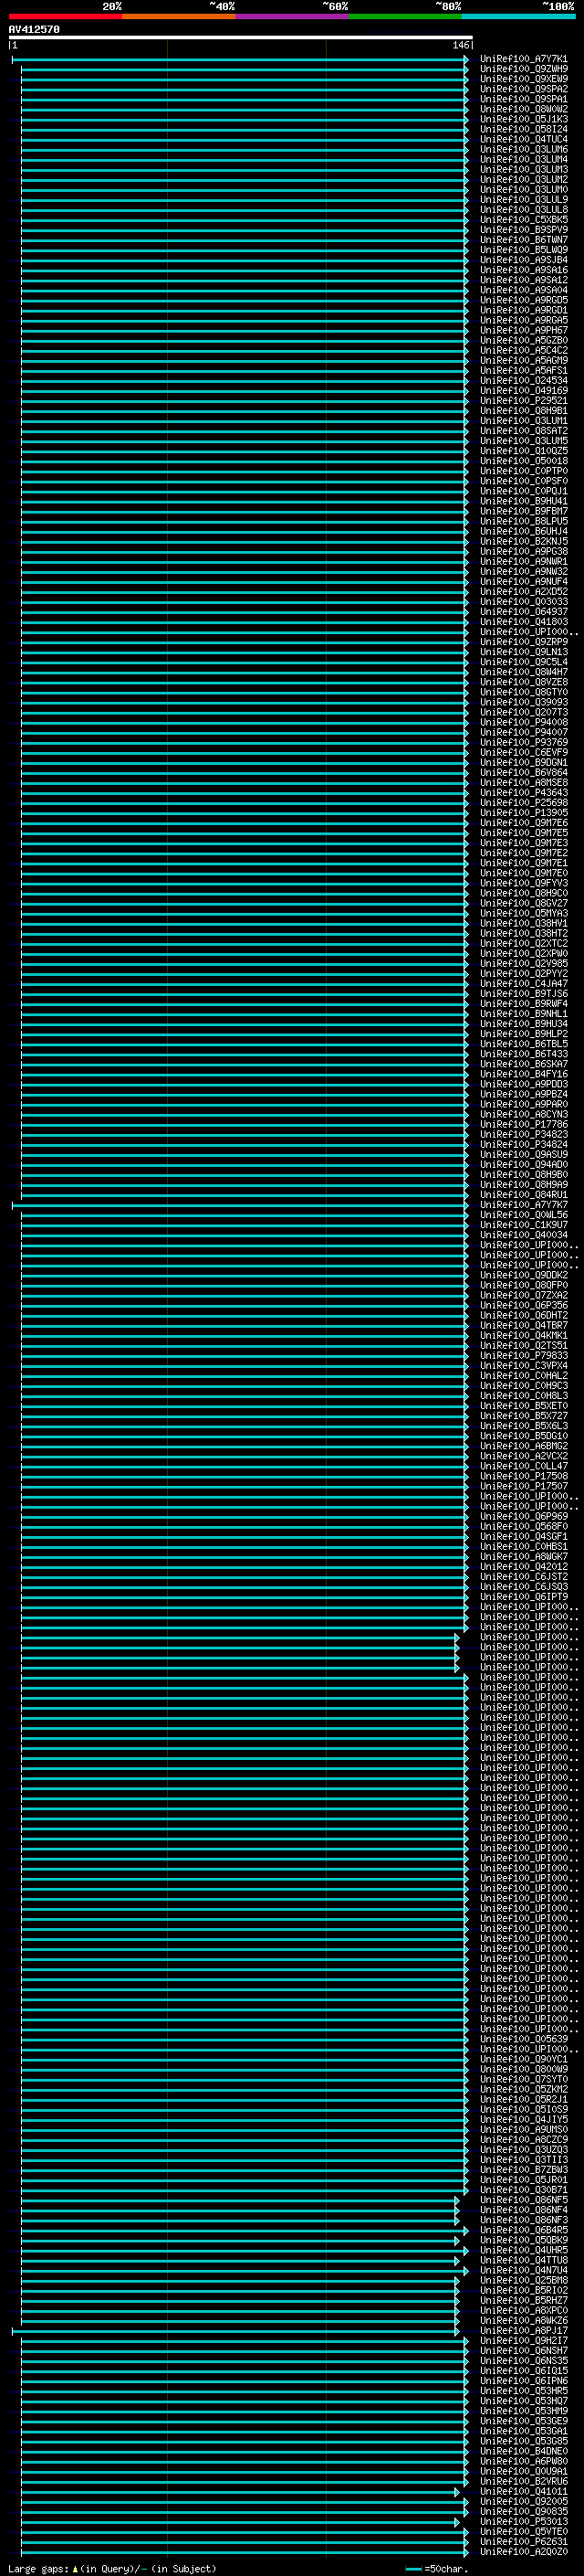584x2576 pixels.
Task: Select the UniRef100_Q53HR5 label
Action: pos(523,2391)
